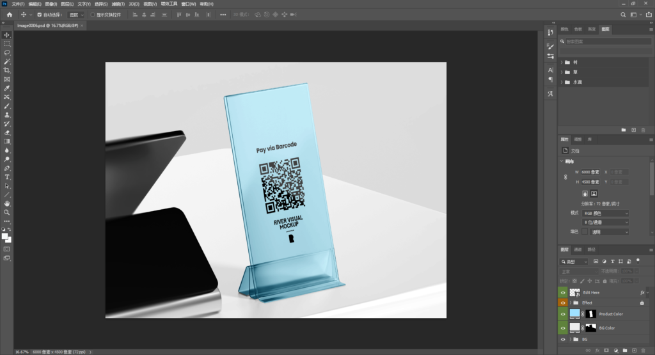Add a layer mask button
Viewport: 655px width, 355px height.
point(606,351)
